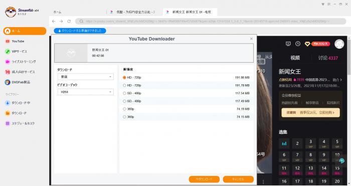Screen dimensions: 351x186
Task: Click the pink live streaming camera icon
Action: 8,62
